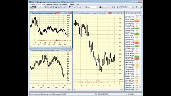Image resolution: width=171 pixels, height=96 pixels.
Task: Click the Aa font settings icon
Action: (133, 7)
